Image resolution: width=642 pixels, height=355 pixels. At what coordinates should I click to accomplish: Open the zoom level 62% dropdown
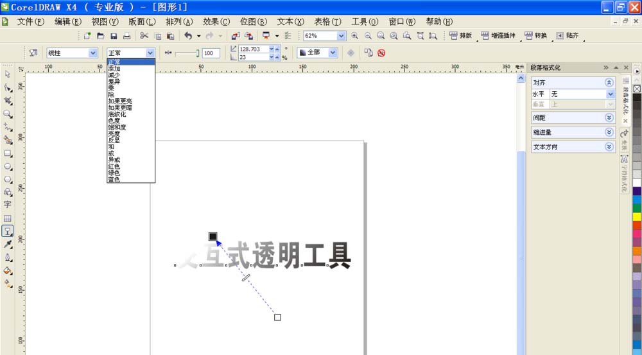point(341,36)
